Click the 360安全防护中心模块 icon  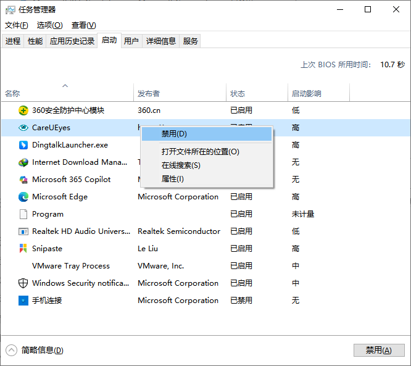[x=23, y=110]
